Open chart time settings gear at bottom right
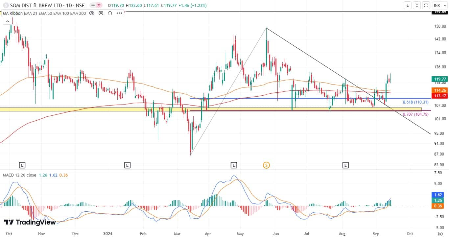 (440, 234)
